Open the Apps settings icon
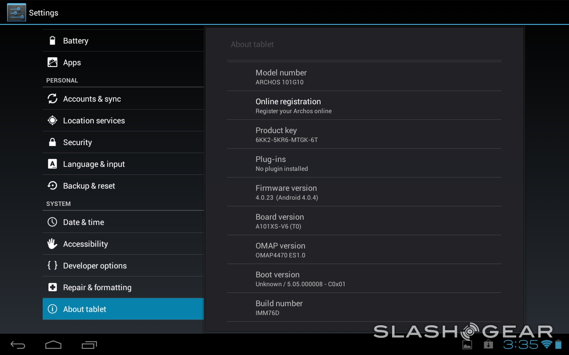Image resolution: width=569 pixels, height=355 pixels. click(52, 63)
